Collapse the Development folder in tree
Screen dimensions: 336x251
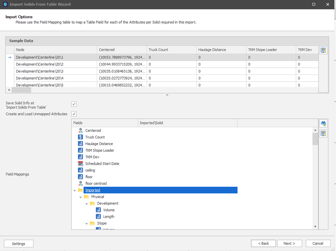pyautogui.click(x=87, y=204)
